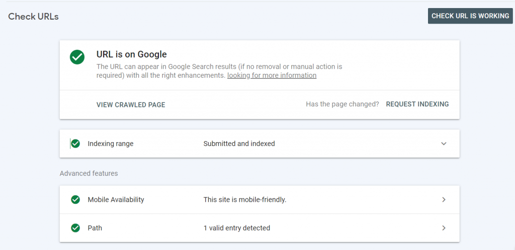Click the 'Path' row label
The height and width of the screenshot is (250, 515).
tap(95, 228)
